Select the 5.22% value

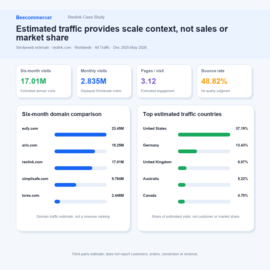click(243, 179)
